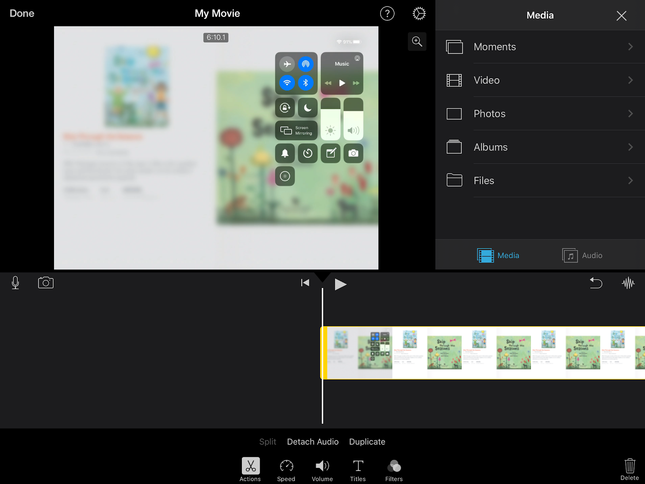Expand Files with its chevron
645x484 pixels.
pos(630,181)
